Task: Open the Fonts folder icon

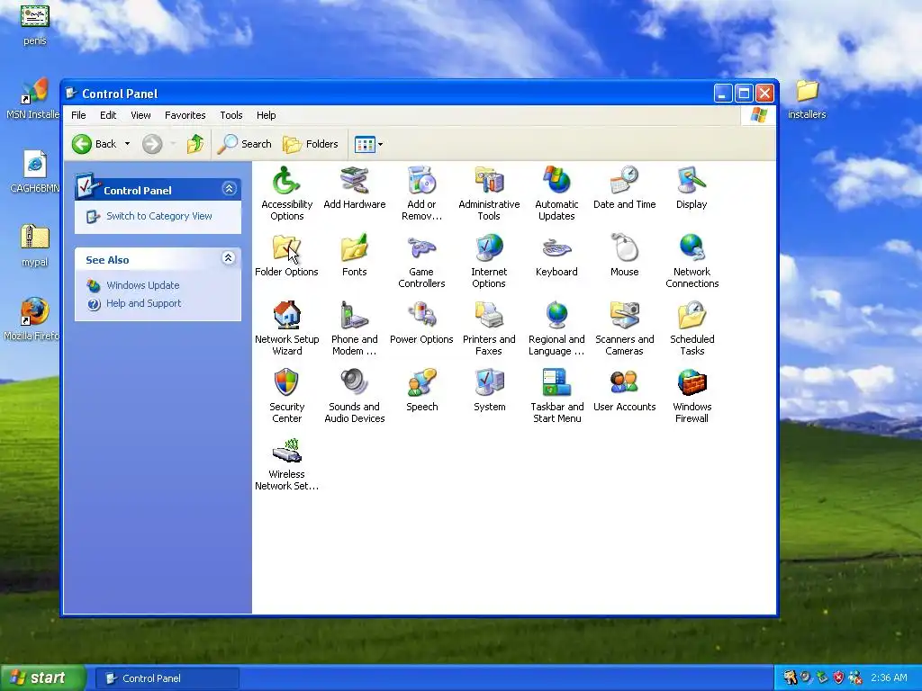Action: (354, 256)
